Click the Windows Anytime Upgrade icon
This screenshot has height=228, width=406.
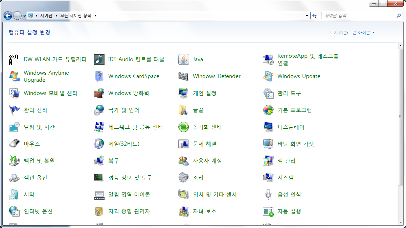pyautogui.click(x=14, y=76)
